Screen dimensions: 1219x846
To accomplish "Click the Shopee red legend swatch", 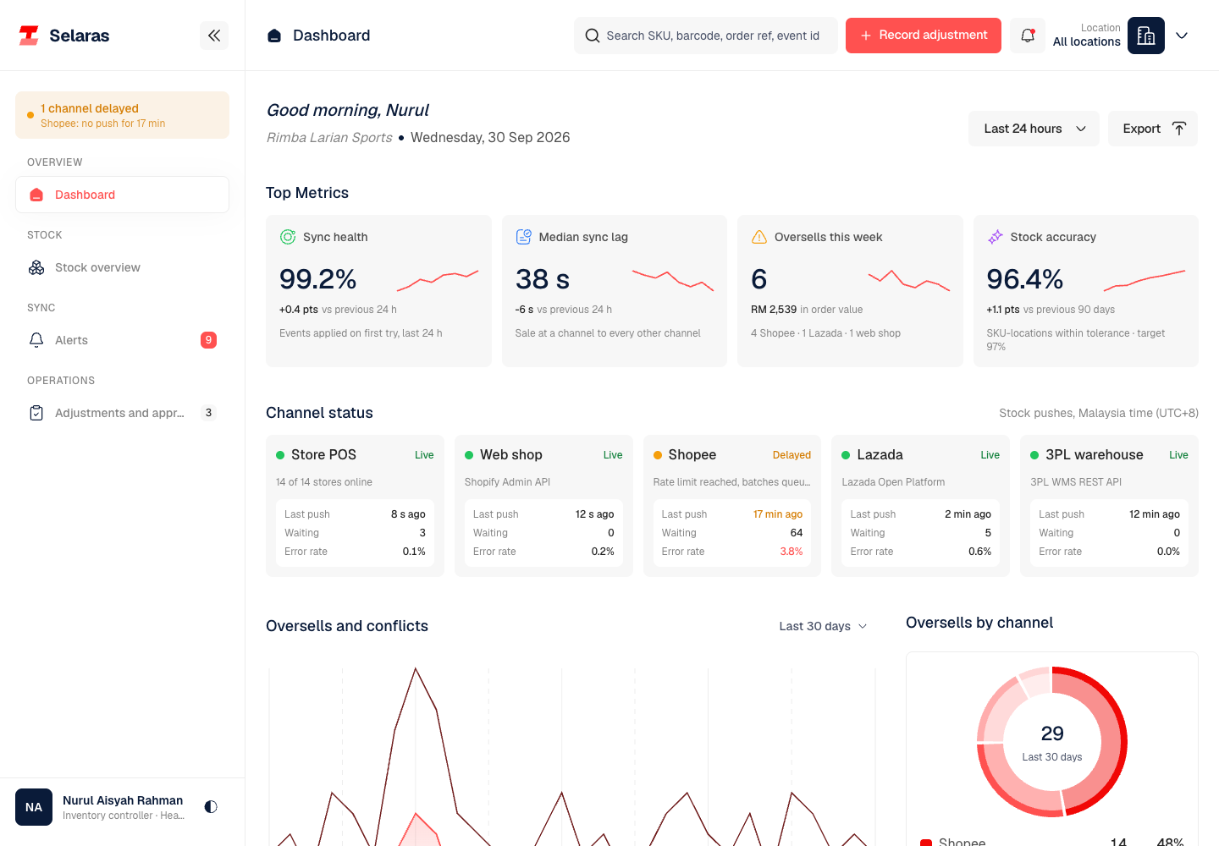I will coord(926,843).
